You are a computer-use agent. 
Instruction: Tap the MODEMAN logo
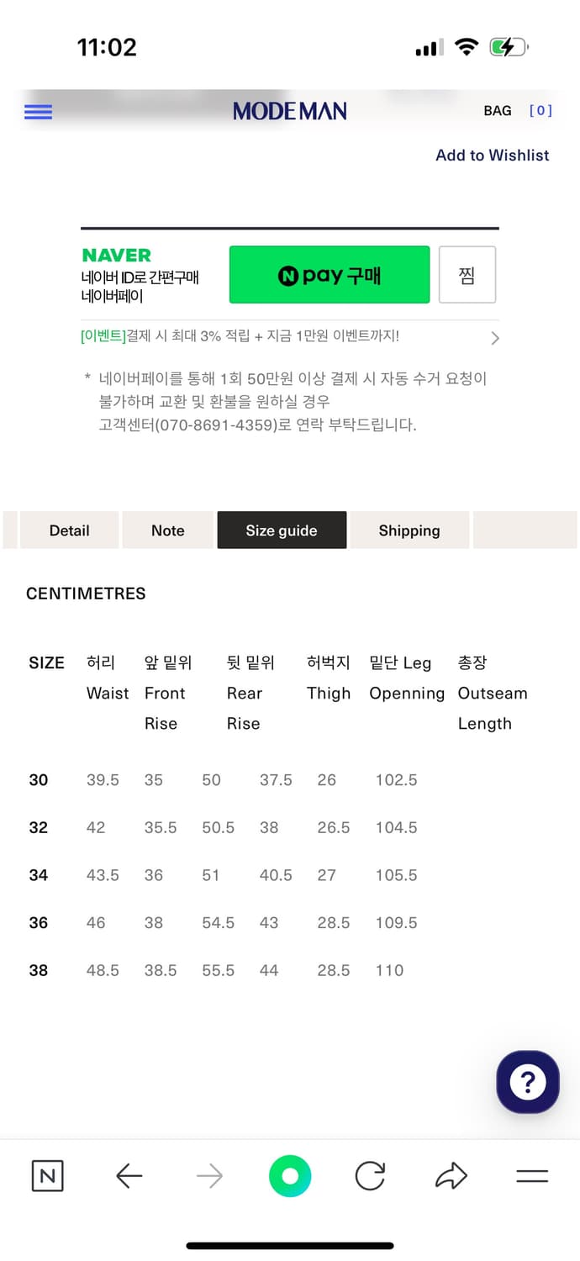tap(289, 110)
